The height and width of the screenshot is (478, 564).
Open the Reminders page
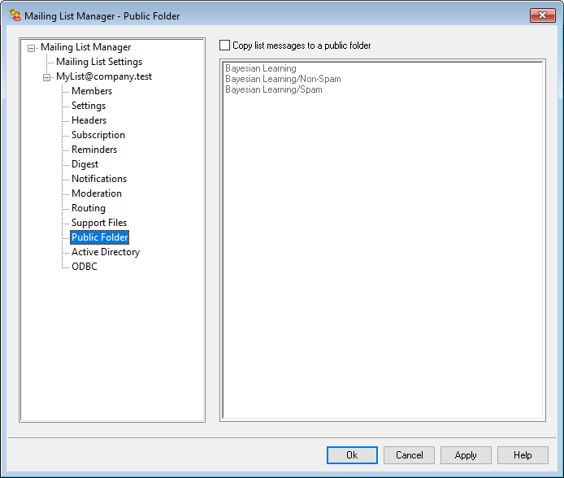93,150
